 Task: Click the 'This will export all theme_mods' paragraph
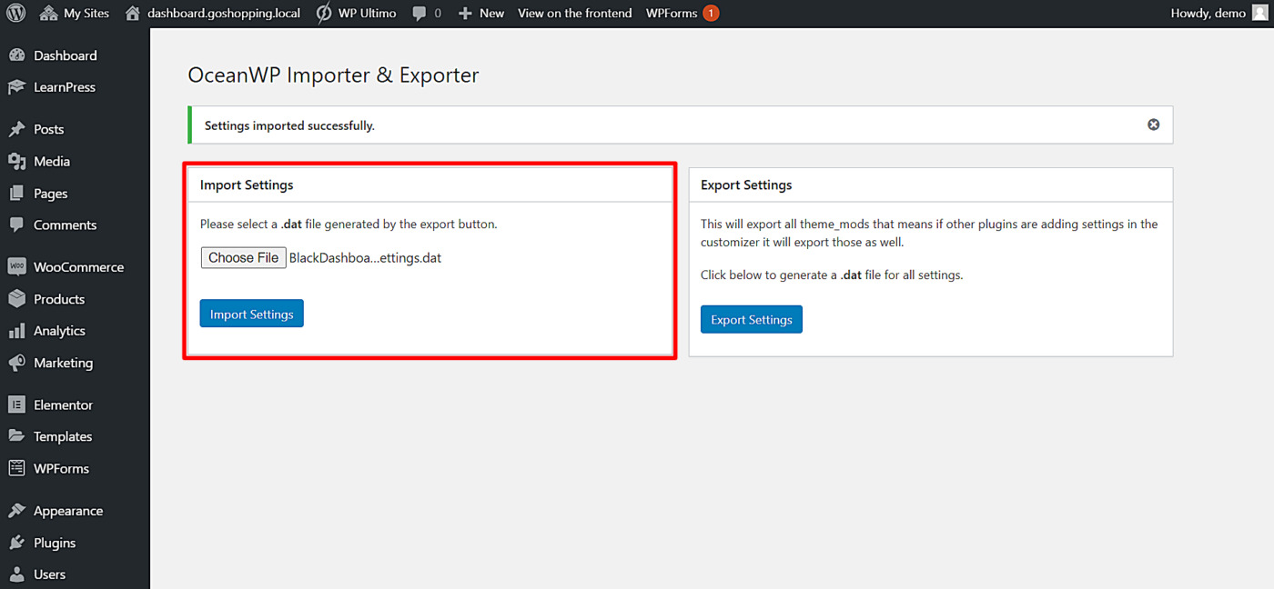[x=929, y=233]
